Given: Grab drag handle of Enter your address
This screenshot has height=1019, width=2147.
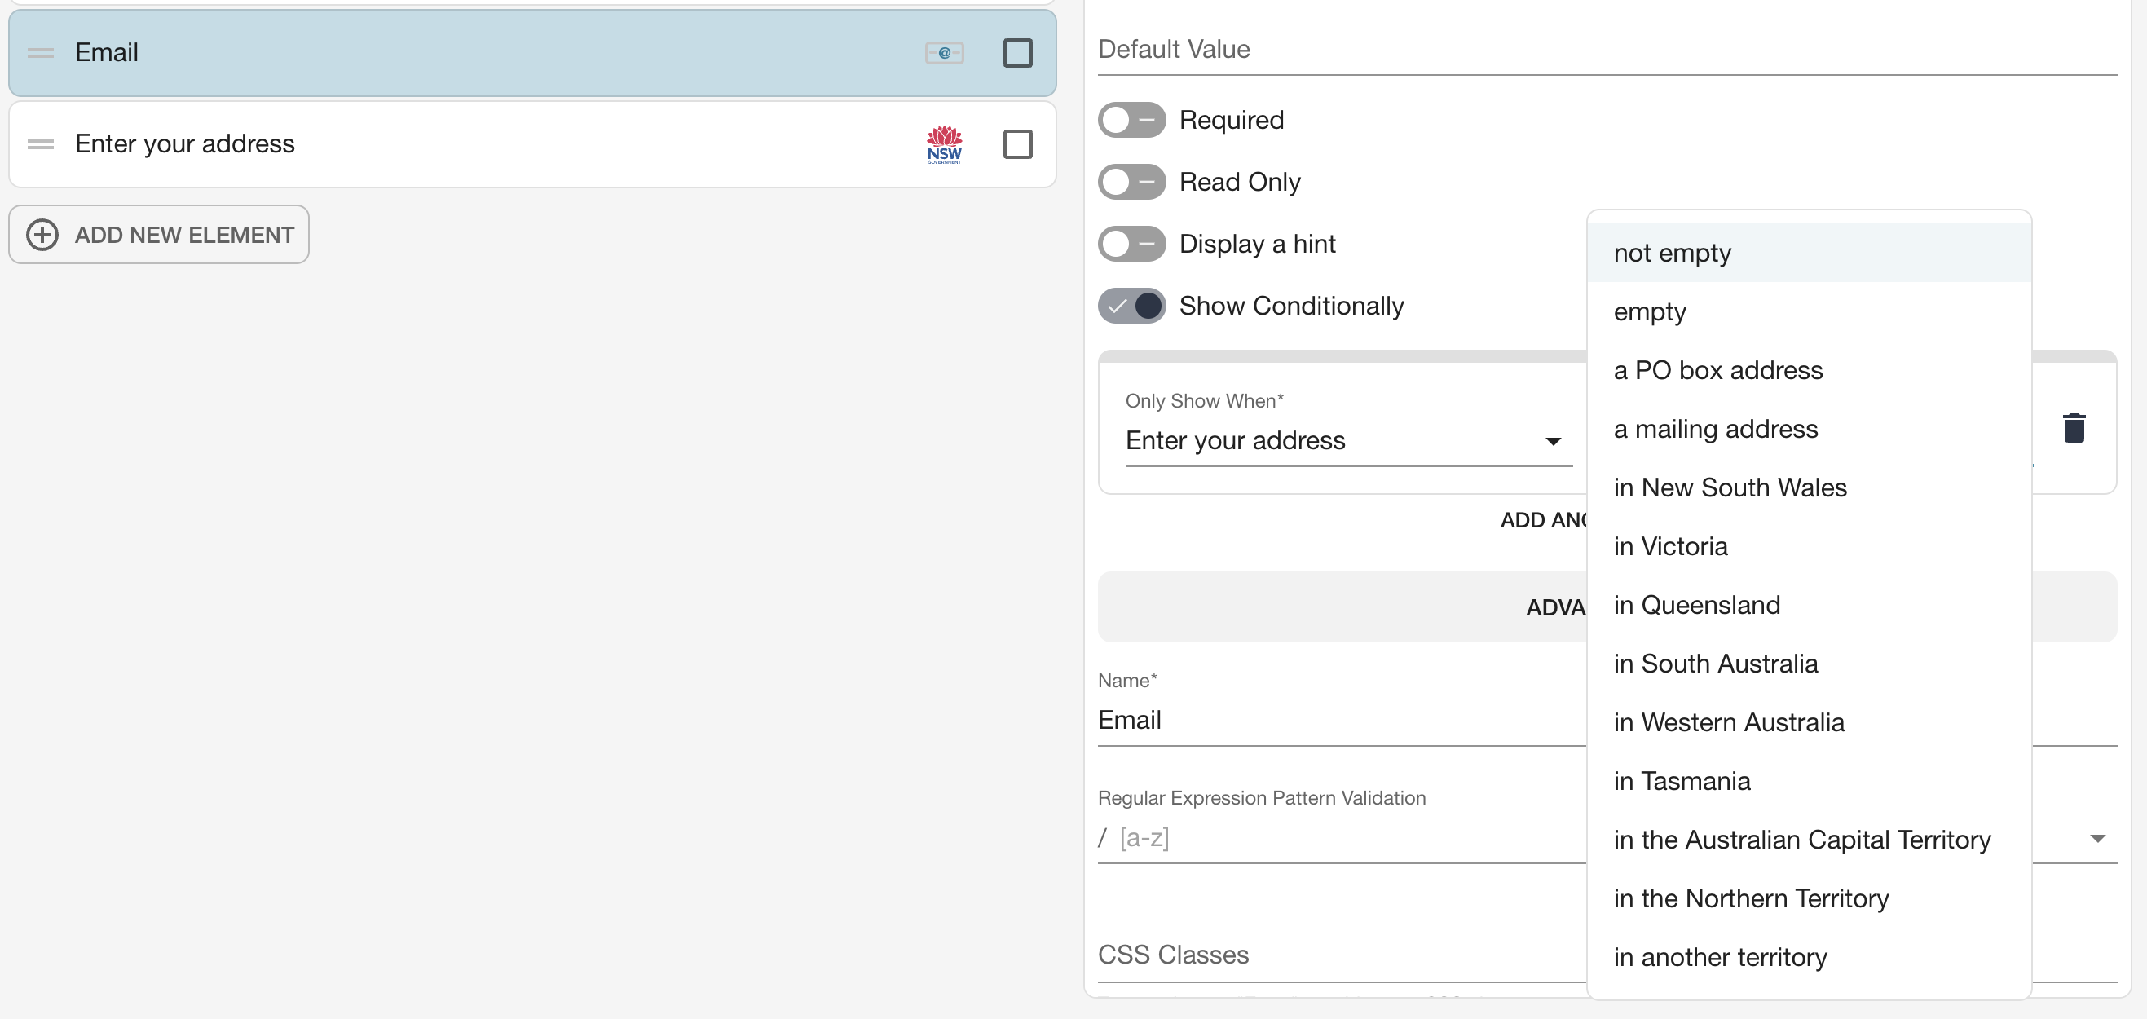Looking at the screenshot, I should [x=40, y=144].
